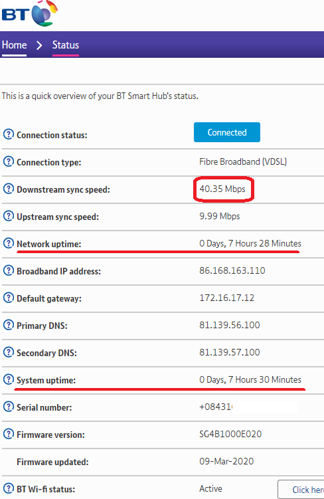Open help for Firmware version
The image size is (324, 499).
pos(8,434)
